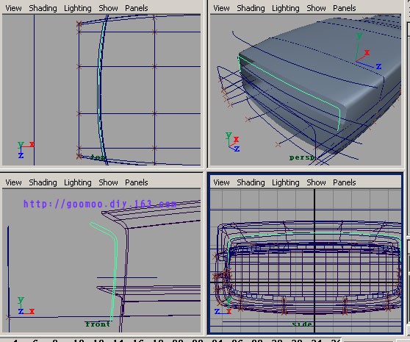
Task: Click frame 14 on the timeline
Action: pyautogui.click(x=118, y=341)
